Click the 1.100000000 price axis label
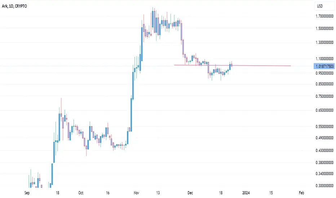 [324, 59]
